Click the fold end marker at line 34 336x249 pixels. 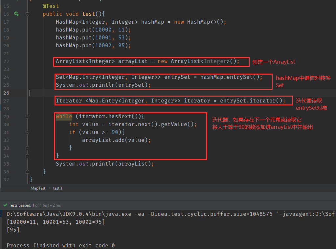(28, 156)
